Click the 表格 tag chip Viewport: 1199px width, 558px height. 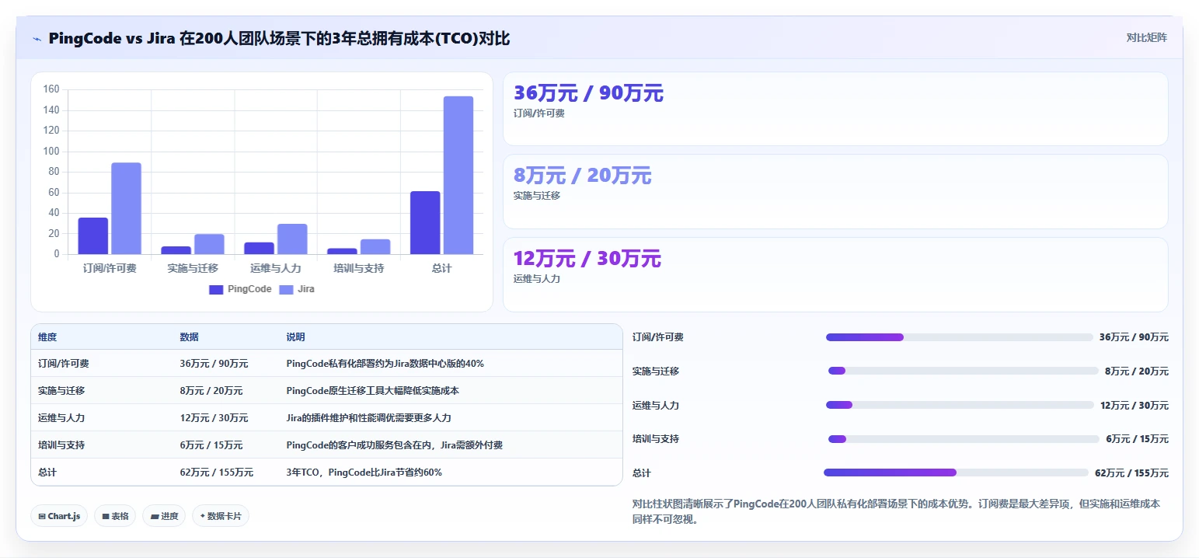(x=115, y=516)
